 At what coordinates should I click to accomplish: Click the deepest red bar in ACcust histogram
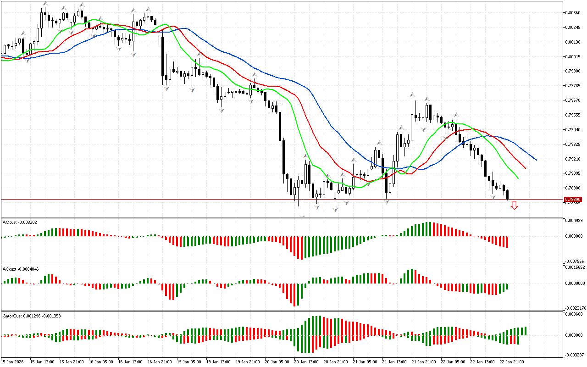tap(294, 294)
